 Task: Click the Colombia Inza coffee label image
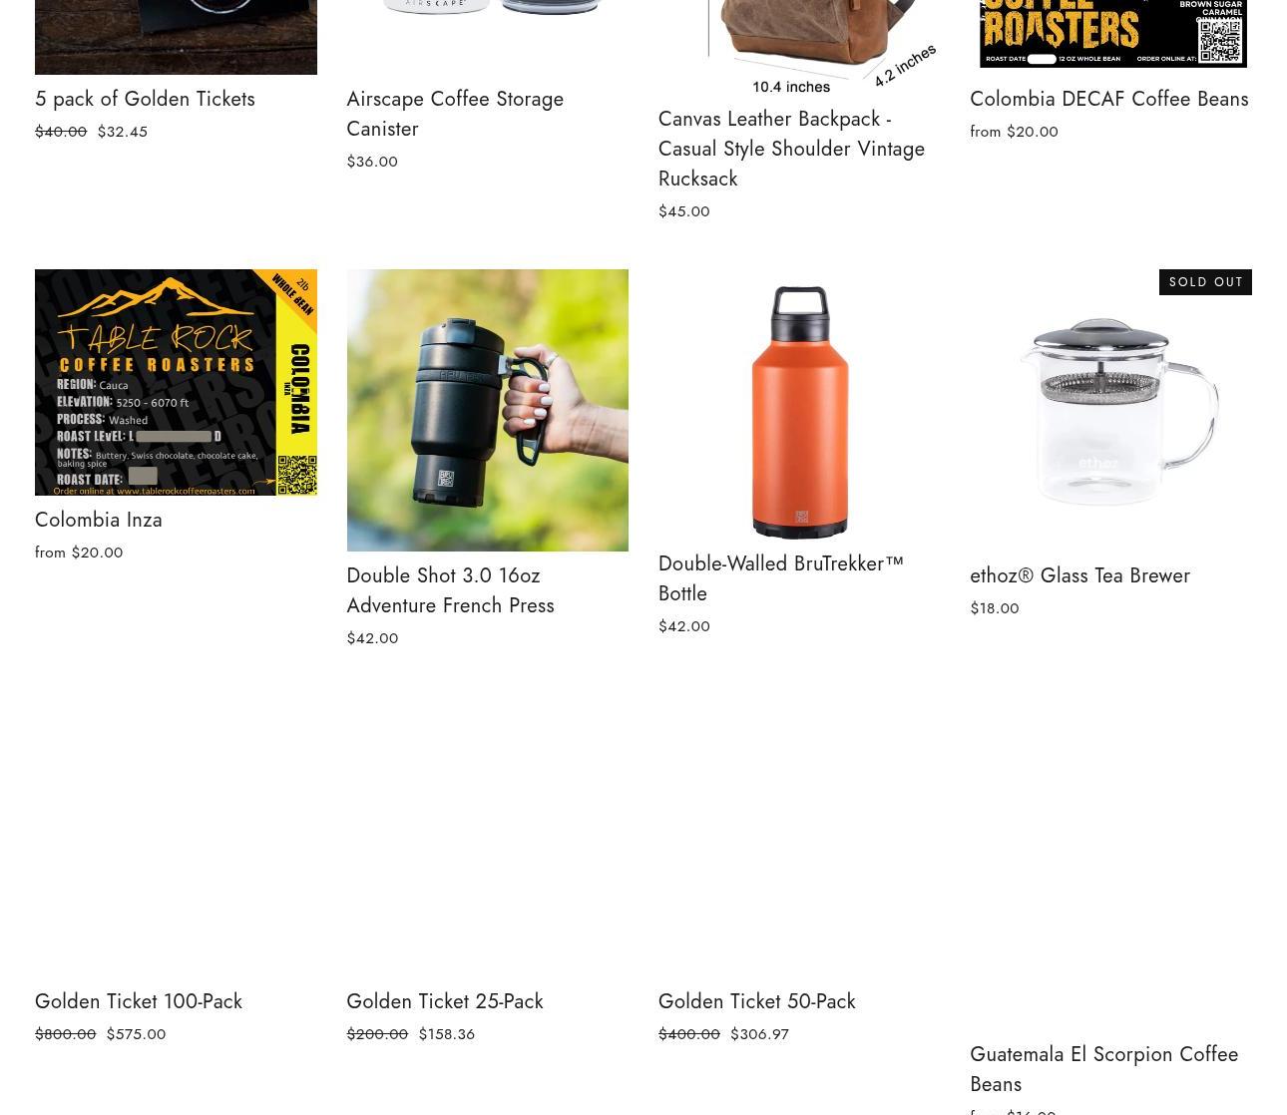[176, 382]
